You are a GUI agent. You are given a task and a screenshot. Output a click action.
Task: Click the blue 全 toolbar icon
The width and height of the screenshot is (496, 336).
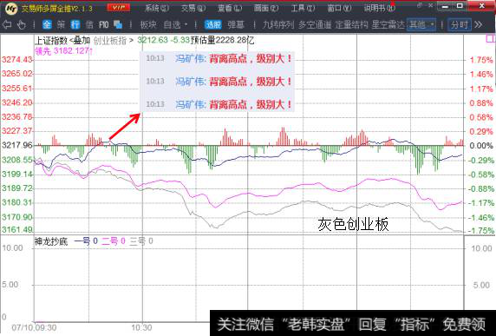(x=47, y=24)
